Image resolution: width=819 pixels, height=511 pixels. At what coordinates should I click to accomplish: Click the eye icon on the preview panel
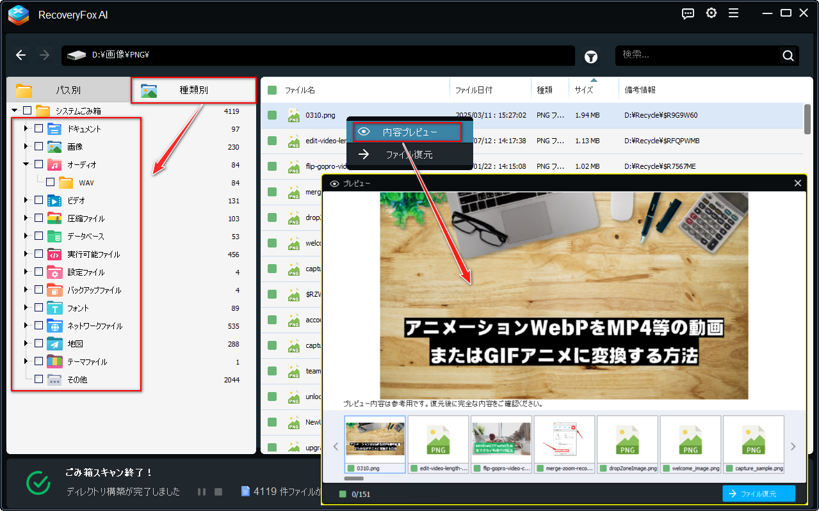tap(334, 183)
